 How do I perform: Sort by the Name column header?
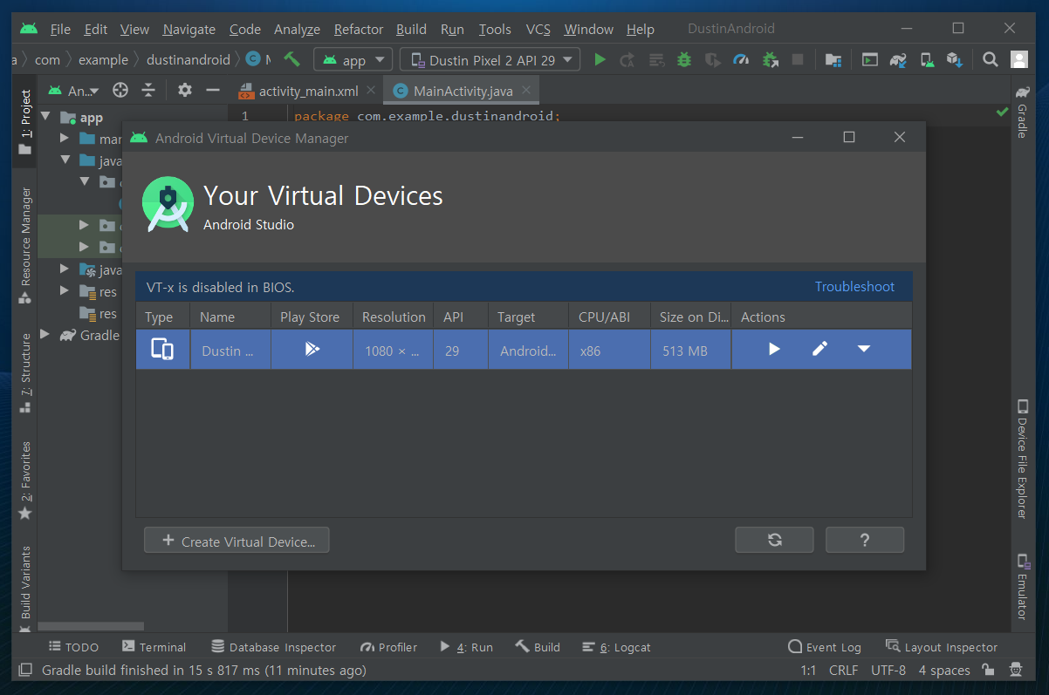pos(230,317)
